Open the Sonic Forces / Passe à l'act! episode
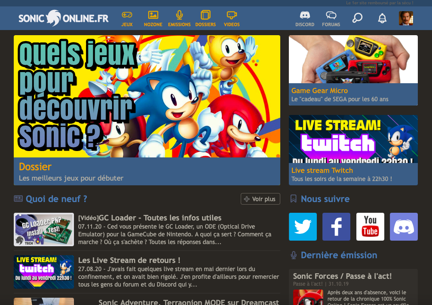 pyautogui.click(x=342, y=276)
